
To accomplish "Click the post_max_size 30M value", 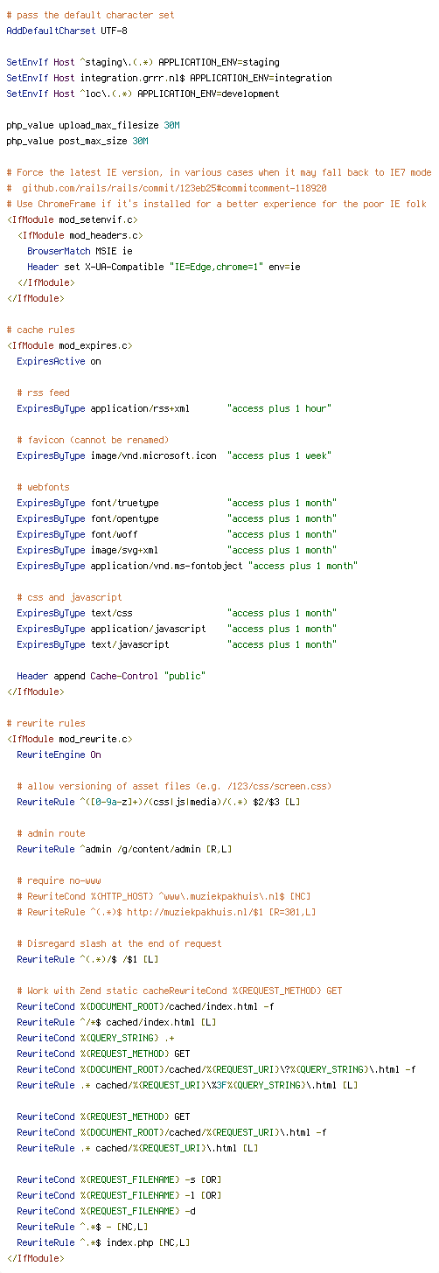I will click(140, 141).
